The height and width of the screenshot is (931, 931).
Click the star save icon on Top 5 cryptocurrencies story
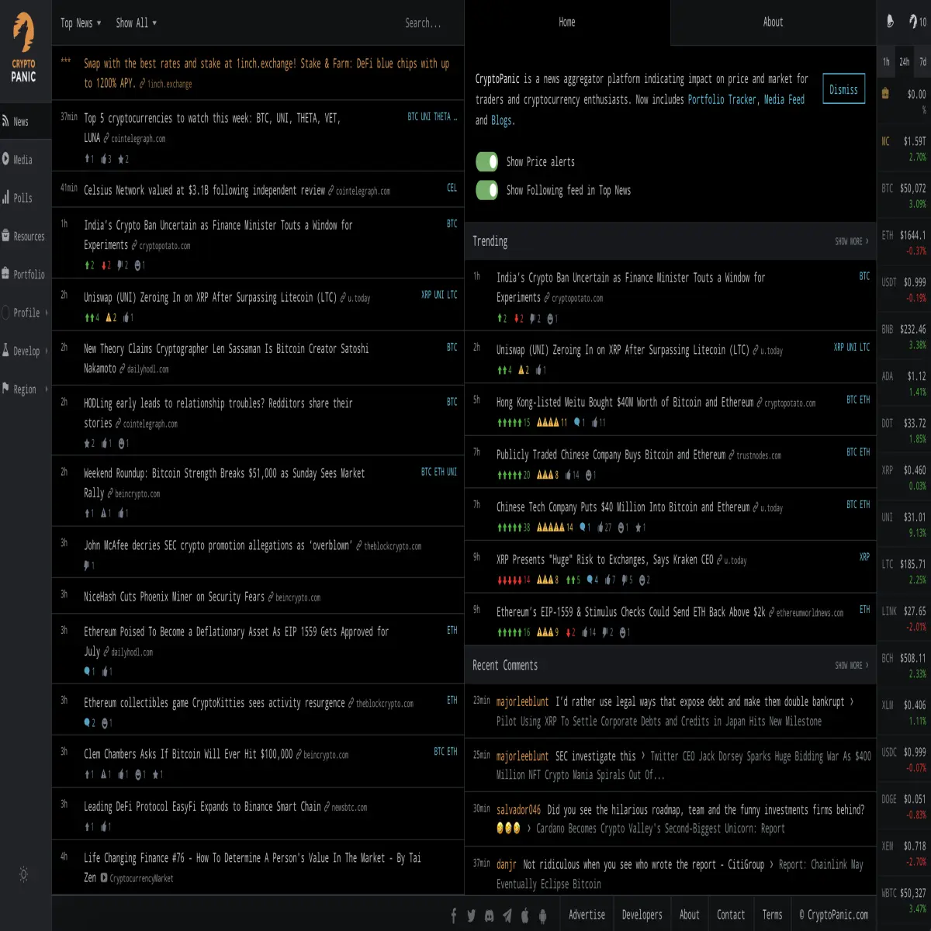tap(123, 159)
